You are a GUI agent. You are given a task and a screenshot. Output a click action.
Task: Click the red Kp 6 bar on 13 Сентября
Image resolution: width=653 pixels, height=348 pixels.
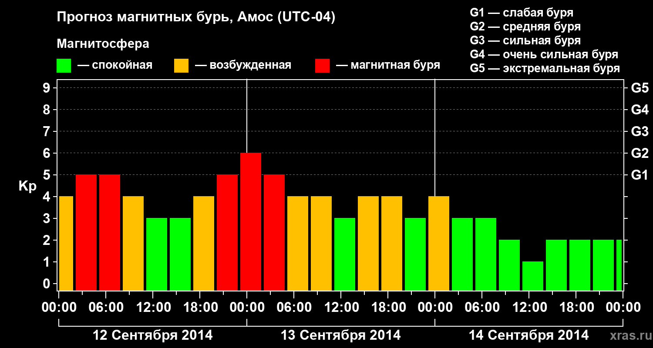[x=251, y=222]
